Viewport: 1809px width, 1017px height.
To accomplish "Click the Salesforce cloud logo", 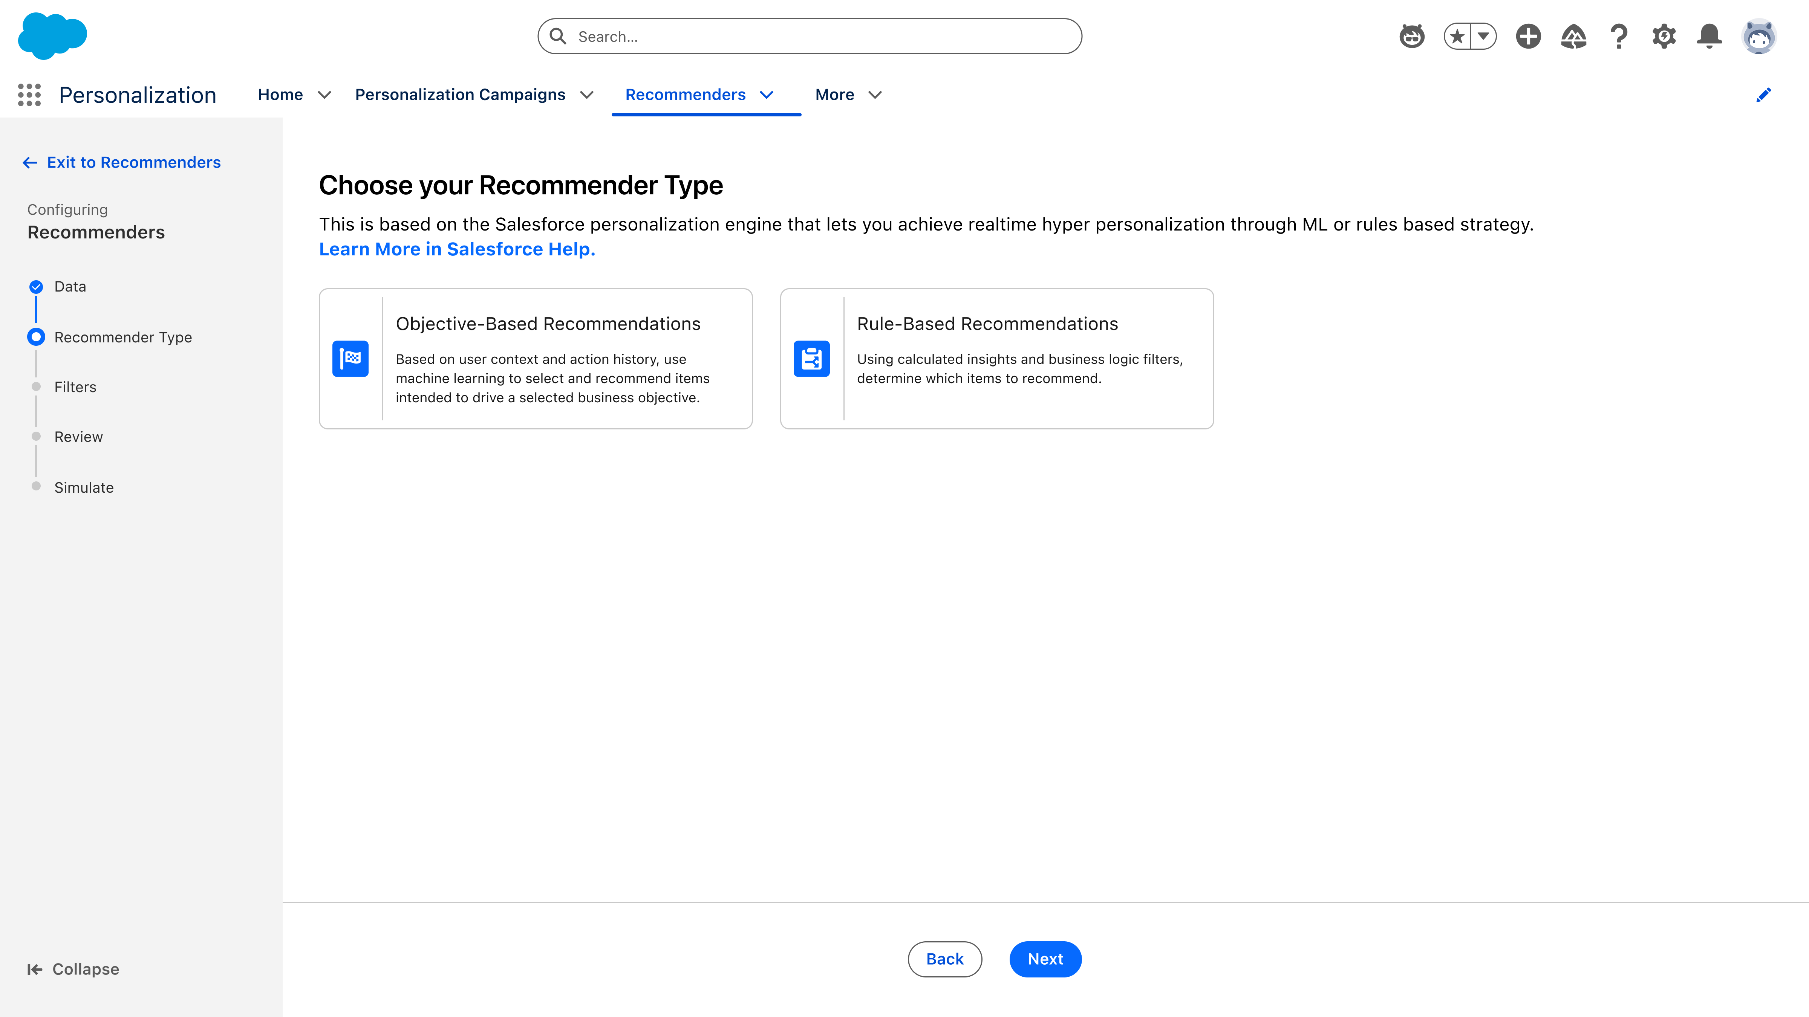I will point(53,36).
